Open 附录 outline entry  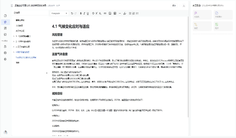(17, 63)
